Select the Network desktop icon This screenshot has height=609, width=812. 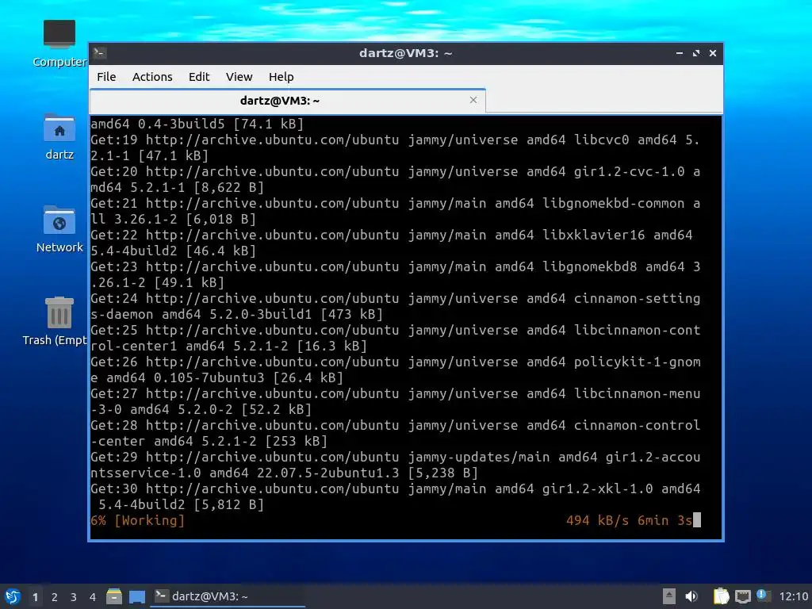coord(59,229)
